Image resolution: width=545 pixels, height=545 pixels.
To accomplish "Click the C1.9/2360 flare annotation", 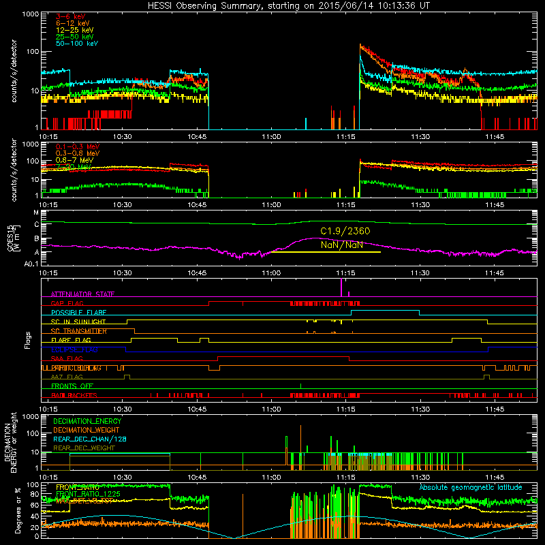I will (x=345, y=231).
